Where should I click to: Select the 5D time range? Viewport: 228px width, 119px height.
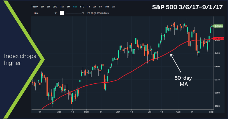pos(48,6)
